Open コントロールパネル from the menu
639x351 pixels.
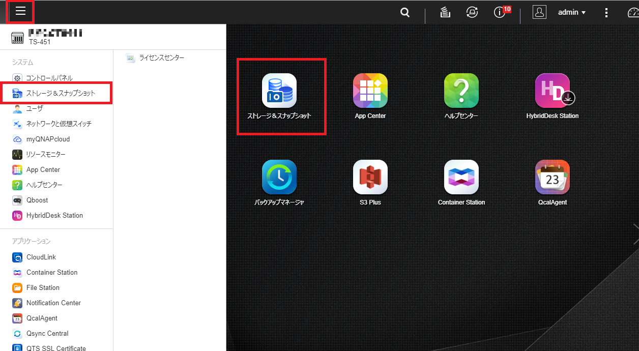point(43,78)
